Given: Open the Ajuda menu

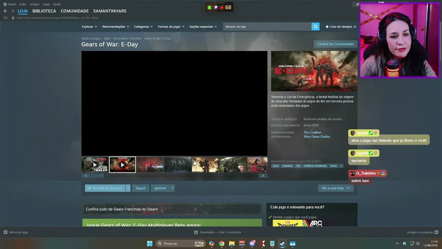Looking at the screenshot, I should tap(57, 4).
